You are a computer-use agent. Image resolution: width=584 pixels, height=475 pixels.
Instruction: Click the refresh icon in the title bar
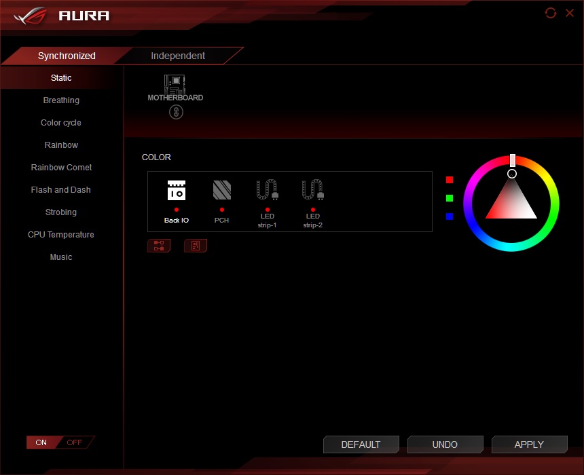pyautogui.click(x=551, y=13)
